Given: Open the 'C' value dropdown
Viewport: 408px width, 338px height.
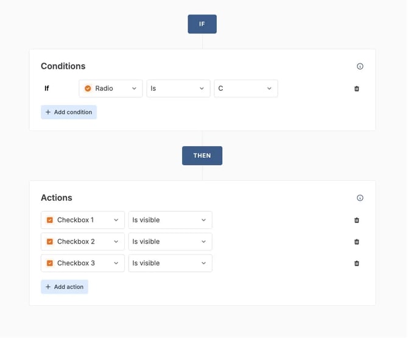Looking at the screenshot, I should [x=245, y=88].
